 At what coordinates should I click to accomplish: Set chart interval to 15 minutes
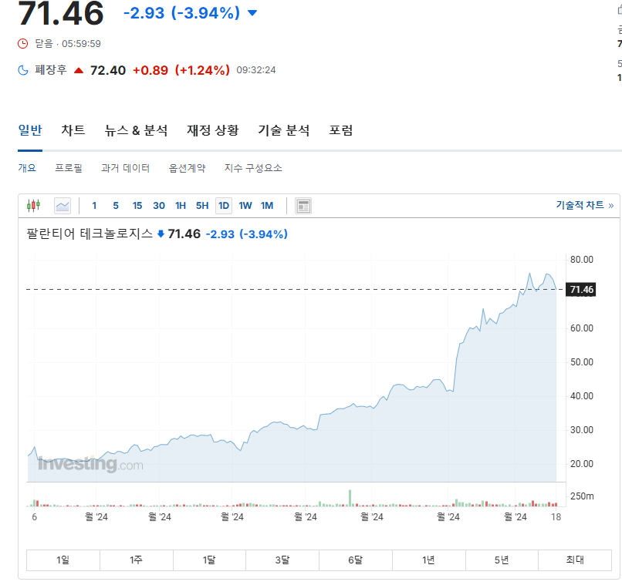pos(137,206)
